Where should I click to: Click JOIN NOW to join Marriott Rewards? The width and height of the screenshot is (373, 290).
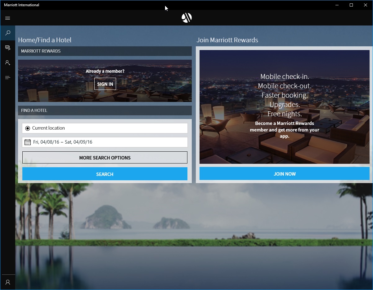284,174
